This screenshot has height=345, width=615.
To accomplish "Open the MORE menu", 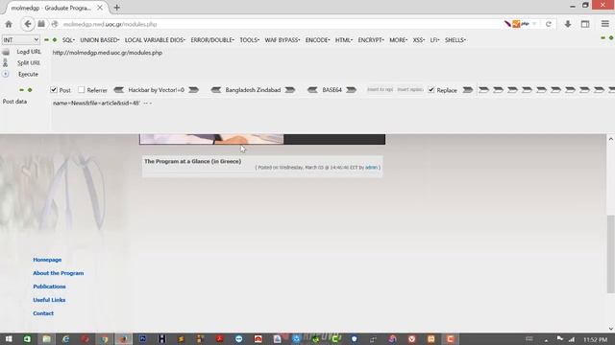I will click(x=399, y=40).
